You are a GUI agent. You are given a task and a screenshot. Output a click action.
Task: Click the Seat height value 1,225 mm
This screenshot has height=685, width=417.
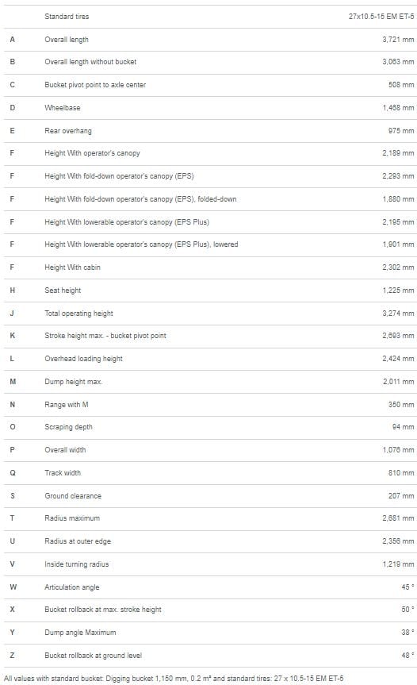tap(398, 290)
